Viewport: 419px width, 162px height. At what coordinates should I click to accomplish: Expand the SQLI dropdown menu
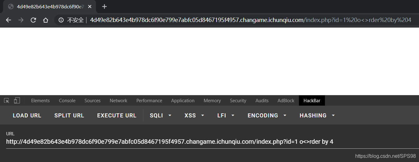161,116
